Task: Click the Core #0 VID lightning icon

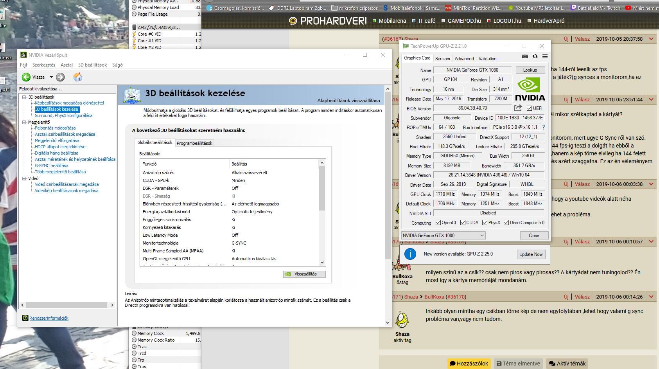Action: pyautogui.click(x=134, y=34)
